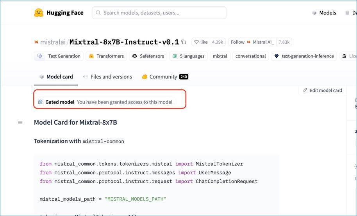
Task: View the 7.83k followers count
Action: coord(284,42)
